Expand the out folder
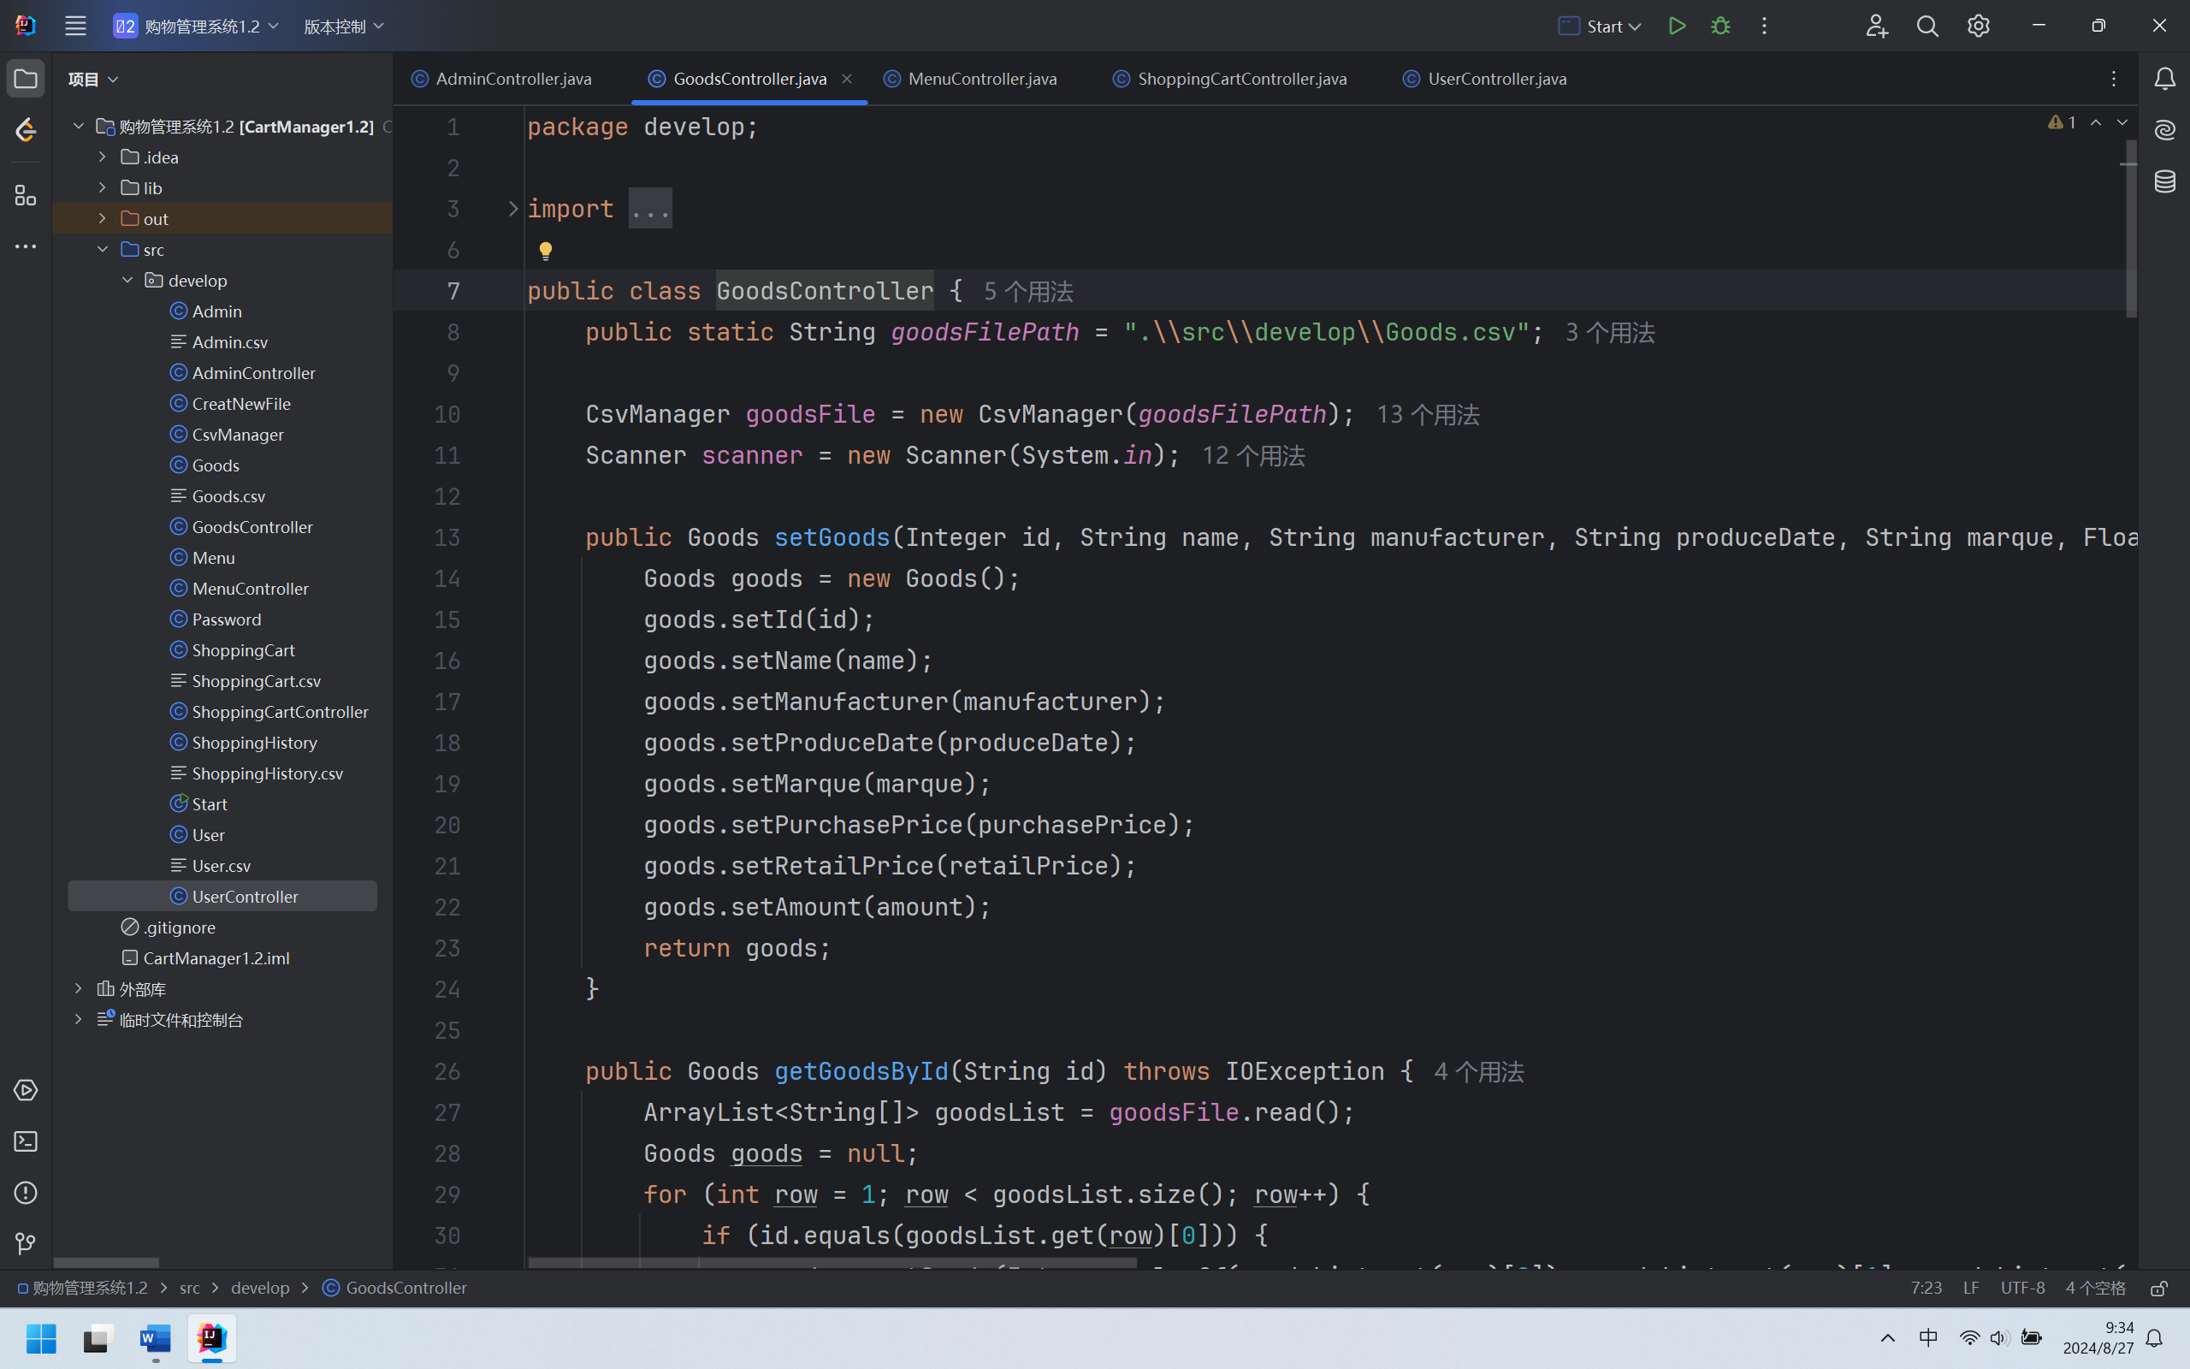 [x=103, y=218]
